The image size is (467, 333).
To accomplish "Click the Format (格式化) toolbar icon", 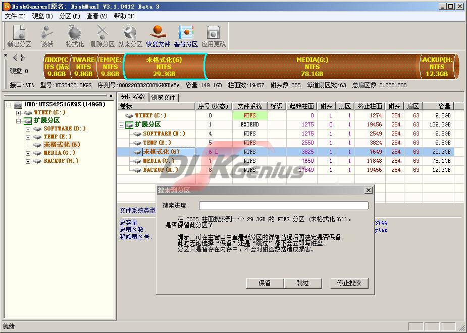I will [75, 36].
